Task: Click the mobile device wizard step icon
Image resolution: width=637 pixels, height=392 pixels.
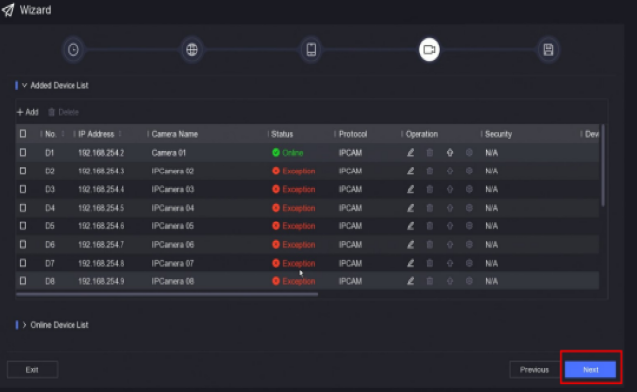Action: point(311,50)
